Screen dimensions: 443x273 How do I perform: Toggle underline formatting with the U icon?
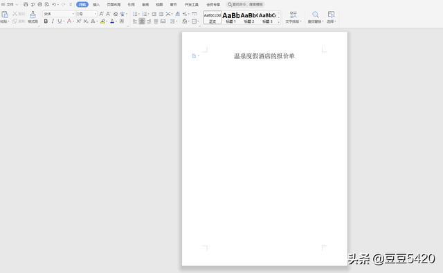coord(60,21)
